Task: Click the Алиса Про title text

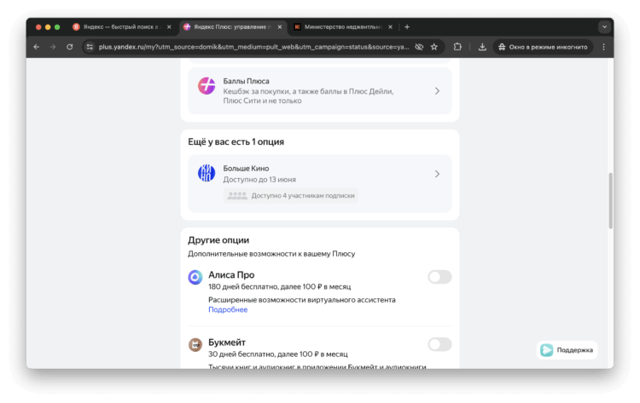Action: (x=231, y=274)
